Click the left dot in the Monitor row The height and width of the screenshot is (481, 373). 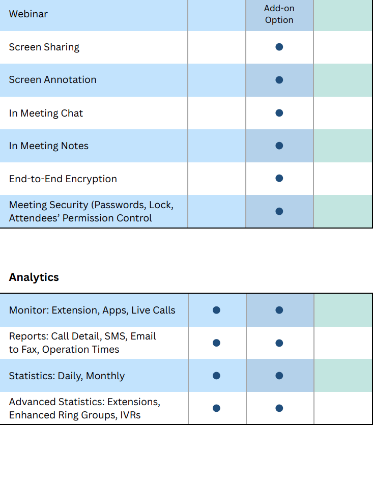click(216, 310)
